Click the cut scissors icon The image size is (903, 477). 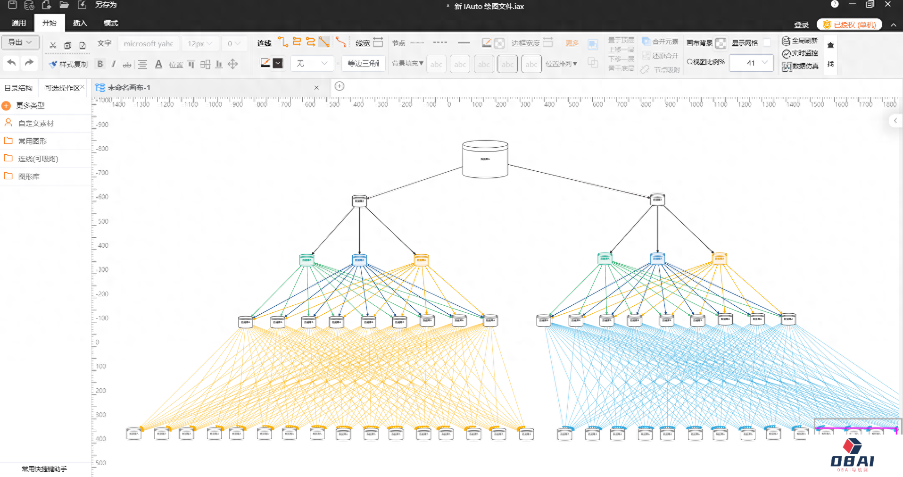coord(53,45)
